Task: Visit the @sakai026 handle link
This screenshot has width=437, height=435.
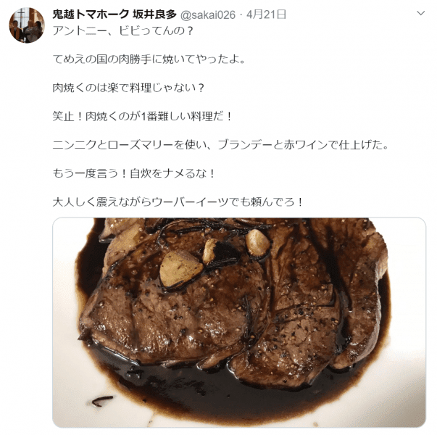Action: pos(208,14)
